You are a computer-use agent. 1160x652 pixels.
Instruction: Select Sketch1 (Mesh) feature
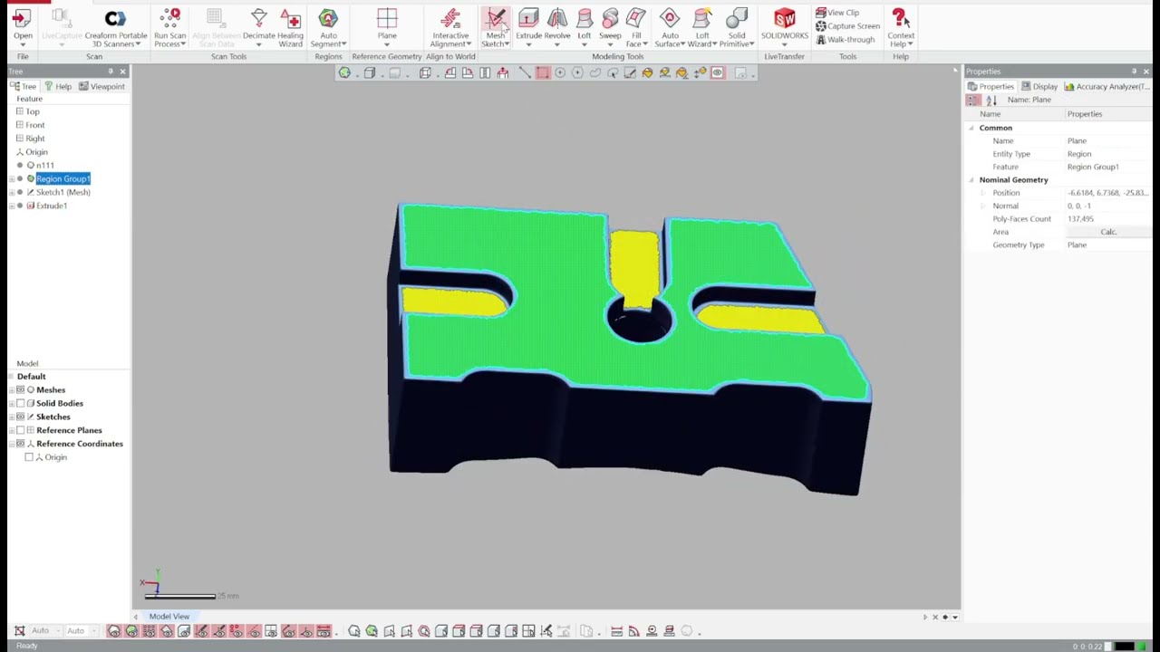tap(63, 192)
